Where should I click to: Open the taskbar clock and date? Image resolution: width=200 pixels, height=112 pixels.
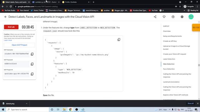(x=189, y=110)
